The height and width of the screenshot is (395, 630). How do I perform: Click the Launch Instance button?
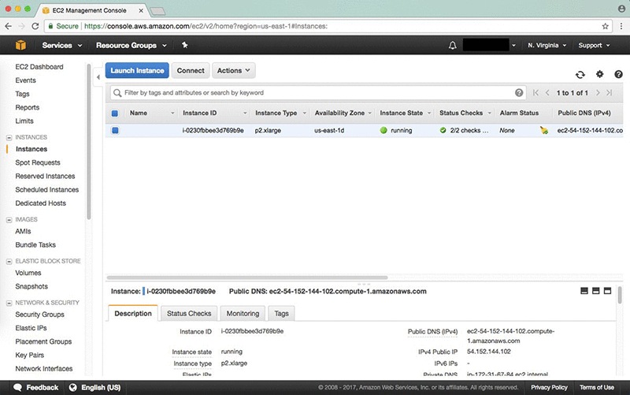pyautogui.click(x=137, y=70)
